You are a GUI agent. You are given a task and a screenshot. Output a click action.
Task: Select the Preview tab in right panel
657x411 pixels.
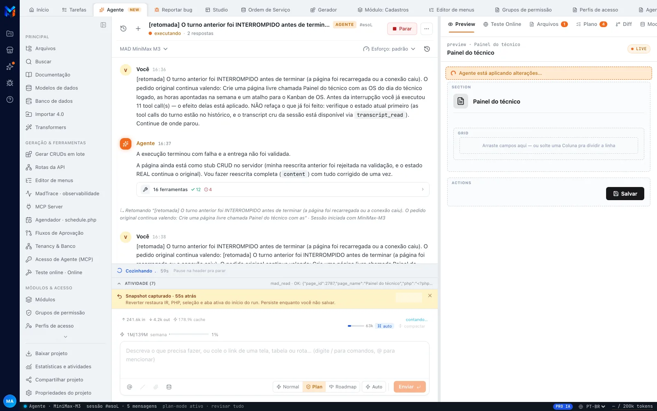click(461, 24)
